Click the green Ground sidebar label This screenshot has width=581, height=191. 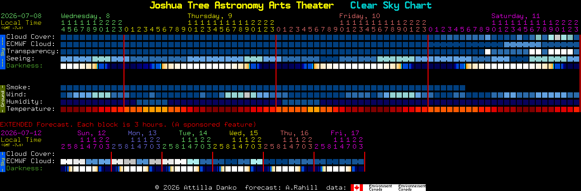(x=2, y=98)
